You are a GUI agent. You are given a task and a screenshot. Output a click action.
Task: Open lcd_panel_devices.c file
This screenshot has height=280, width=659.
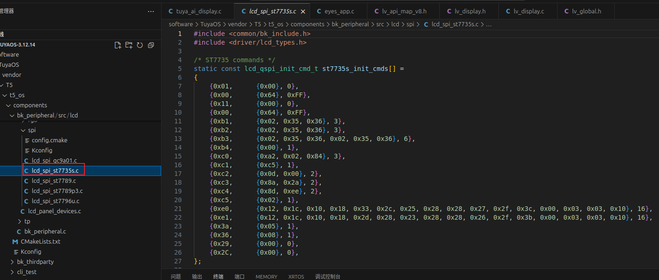[54, 211]
